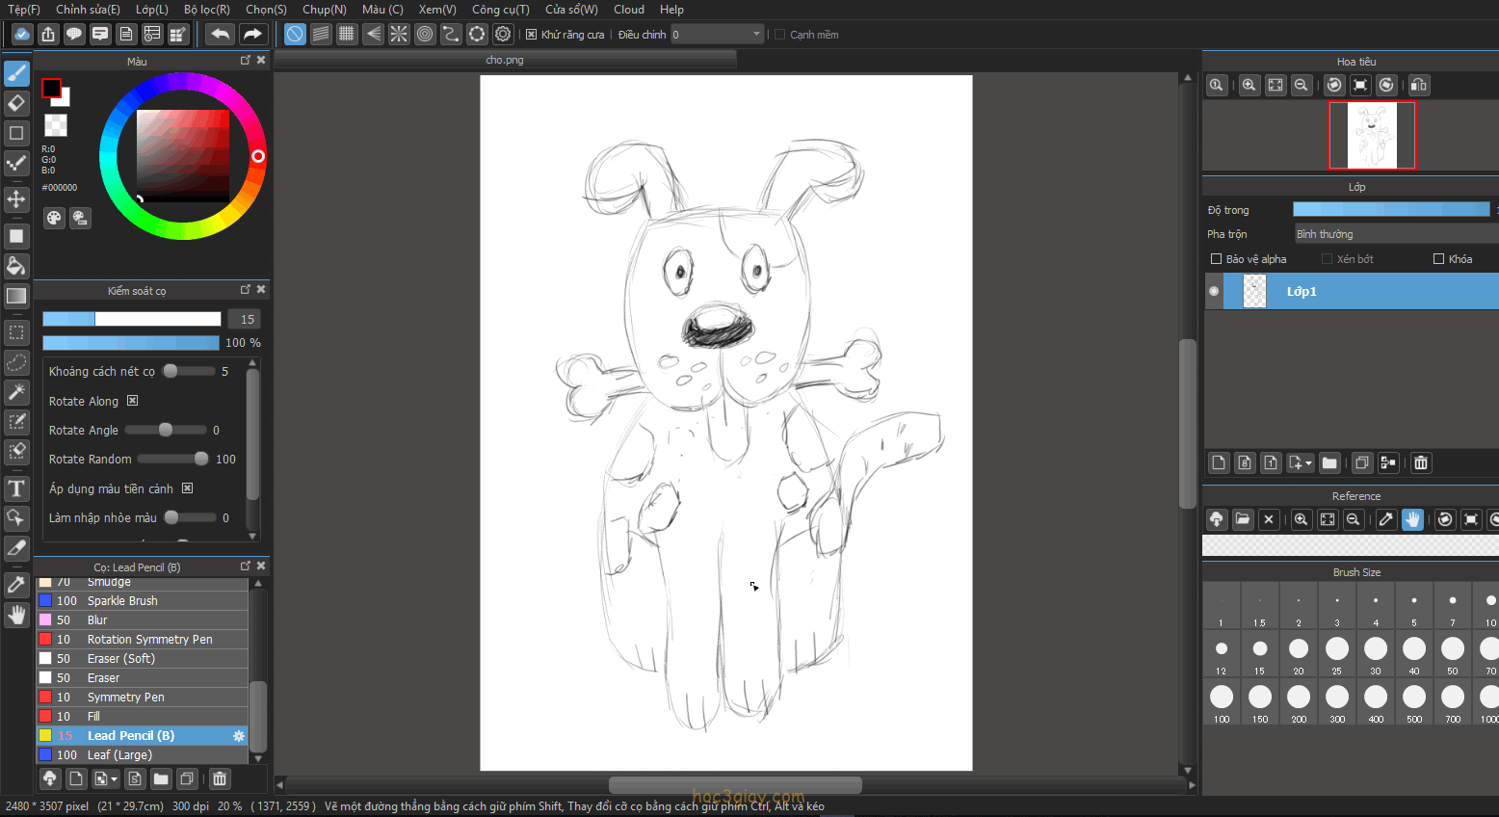
Task: Toggle the Khử răng cưa checkbox
Action: click(531, 35)
